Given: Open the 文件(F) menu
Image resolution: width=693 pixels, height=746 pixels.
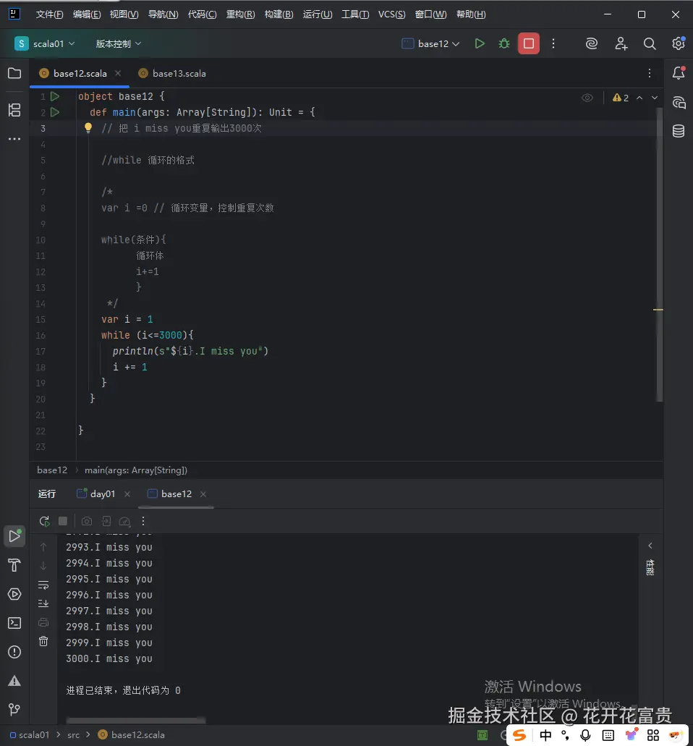Looking at the screenshot, I should click(49, 14).
